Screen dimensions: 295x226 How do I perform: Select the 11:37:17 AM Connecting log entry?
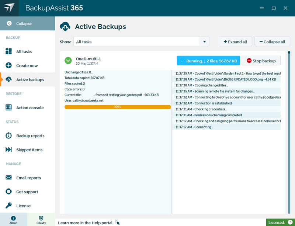(227, 127)
